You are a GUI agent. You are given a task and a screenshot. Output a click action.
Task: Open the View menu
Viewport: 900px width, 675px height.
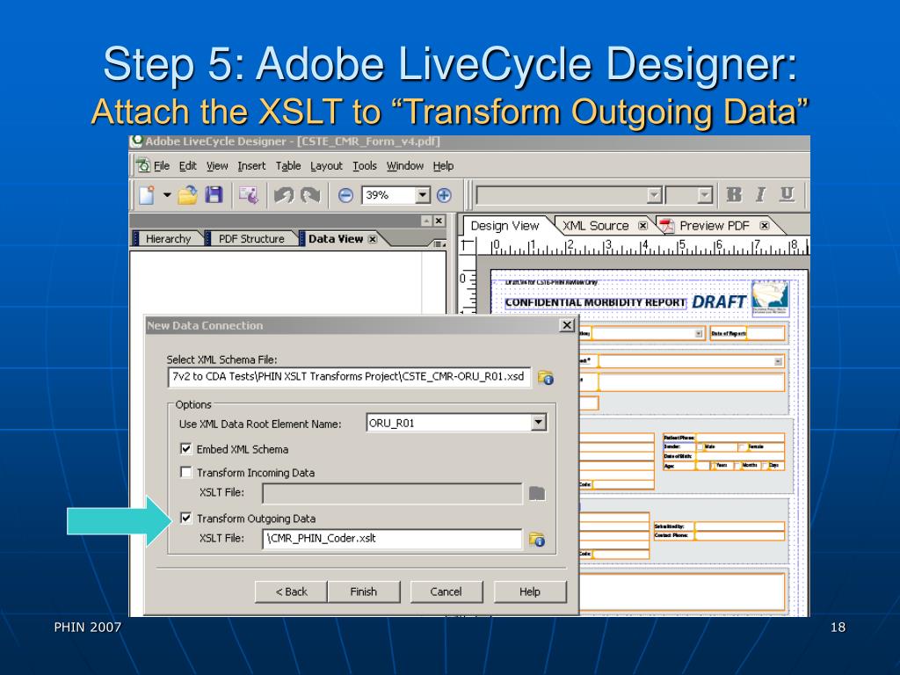(x=217, y=166)
